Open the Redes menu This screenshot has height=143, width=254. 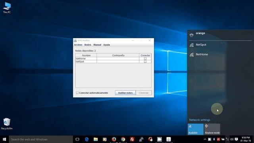(88, 45)
